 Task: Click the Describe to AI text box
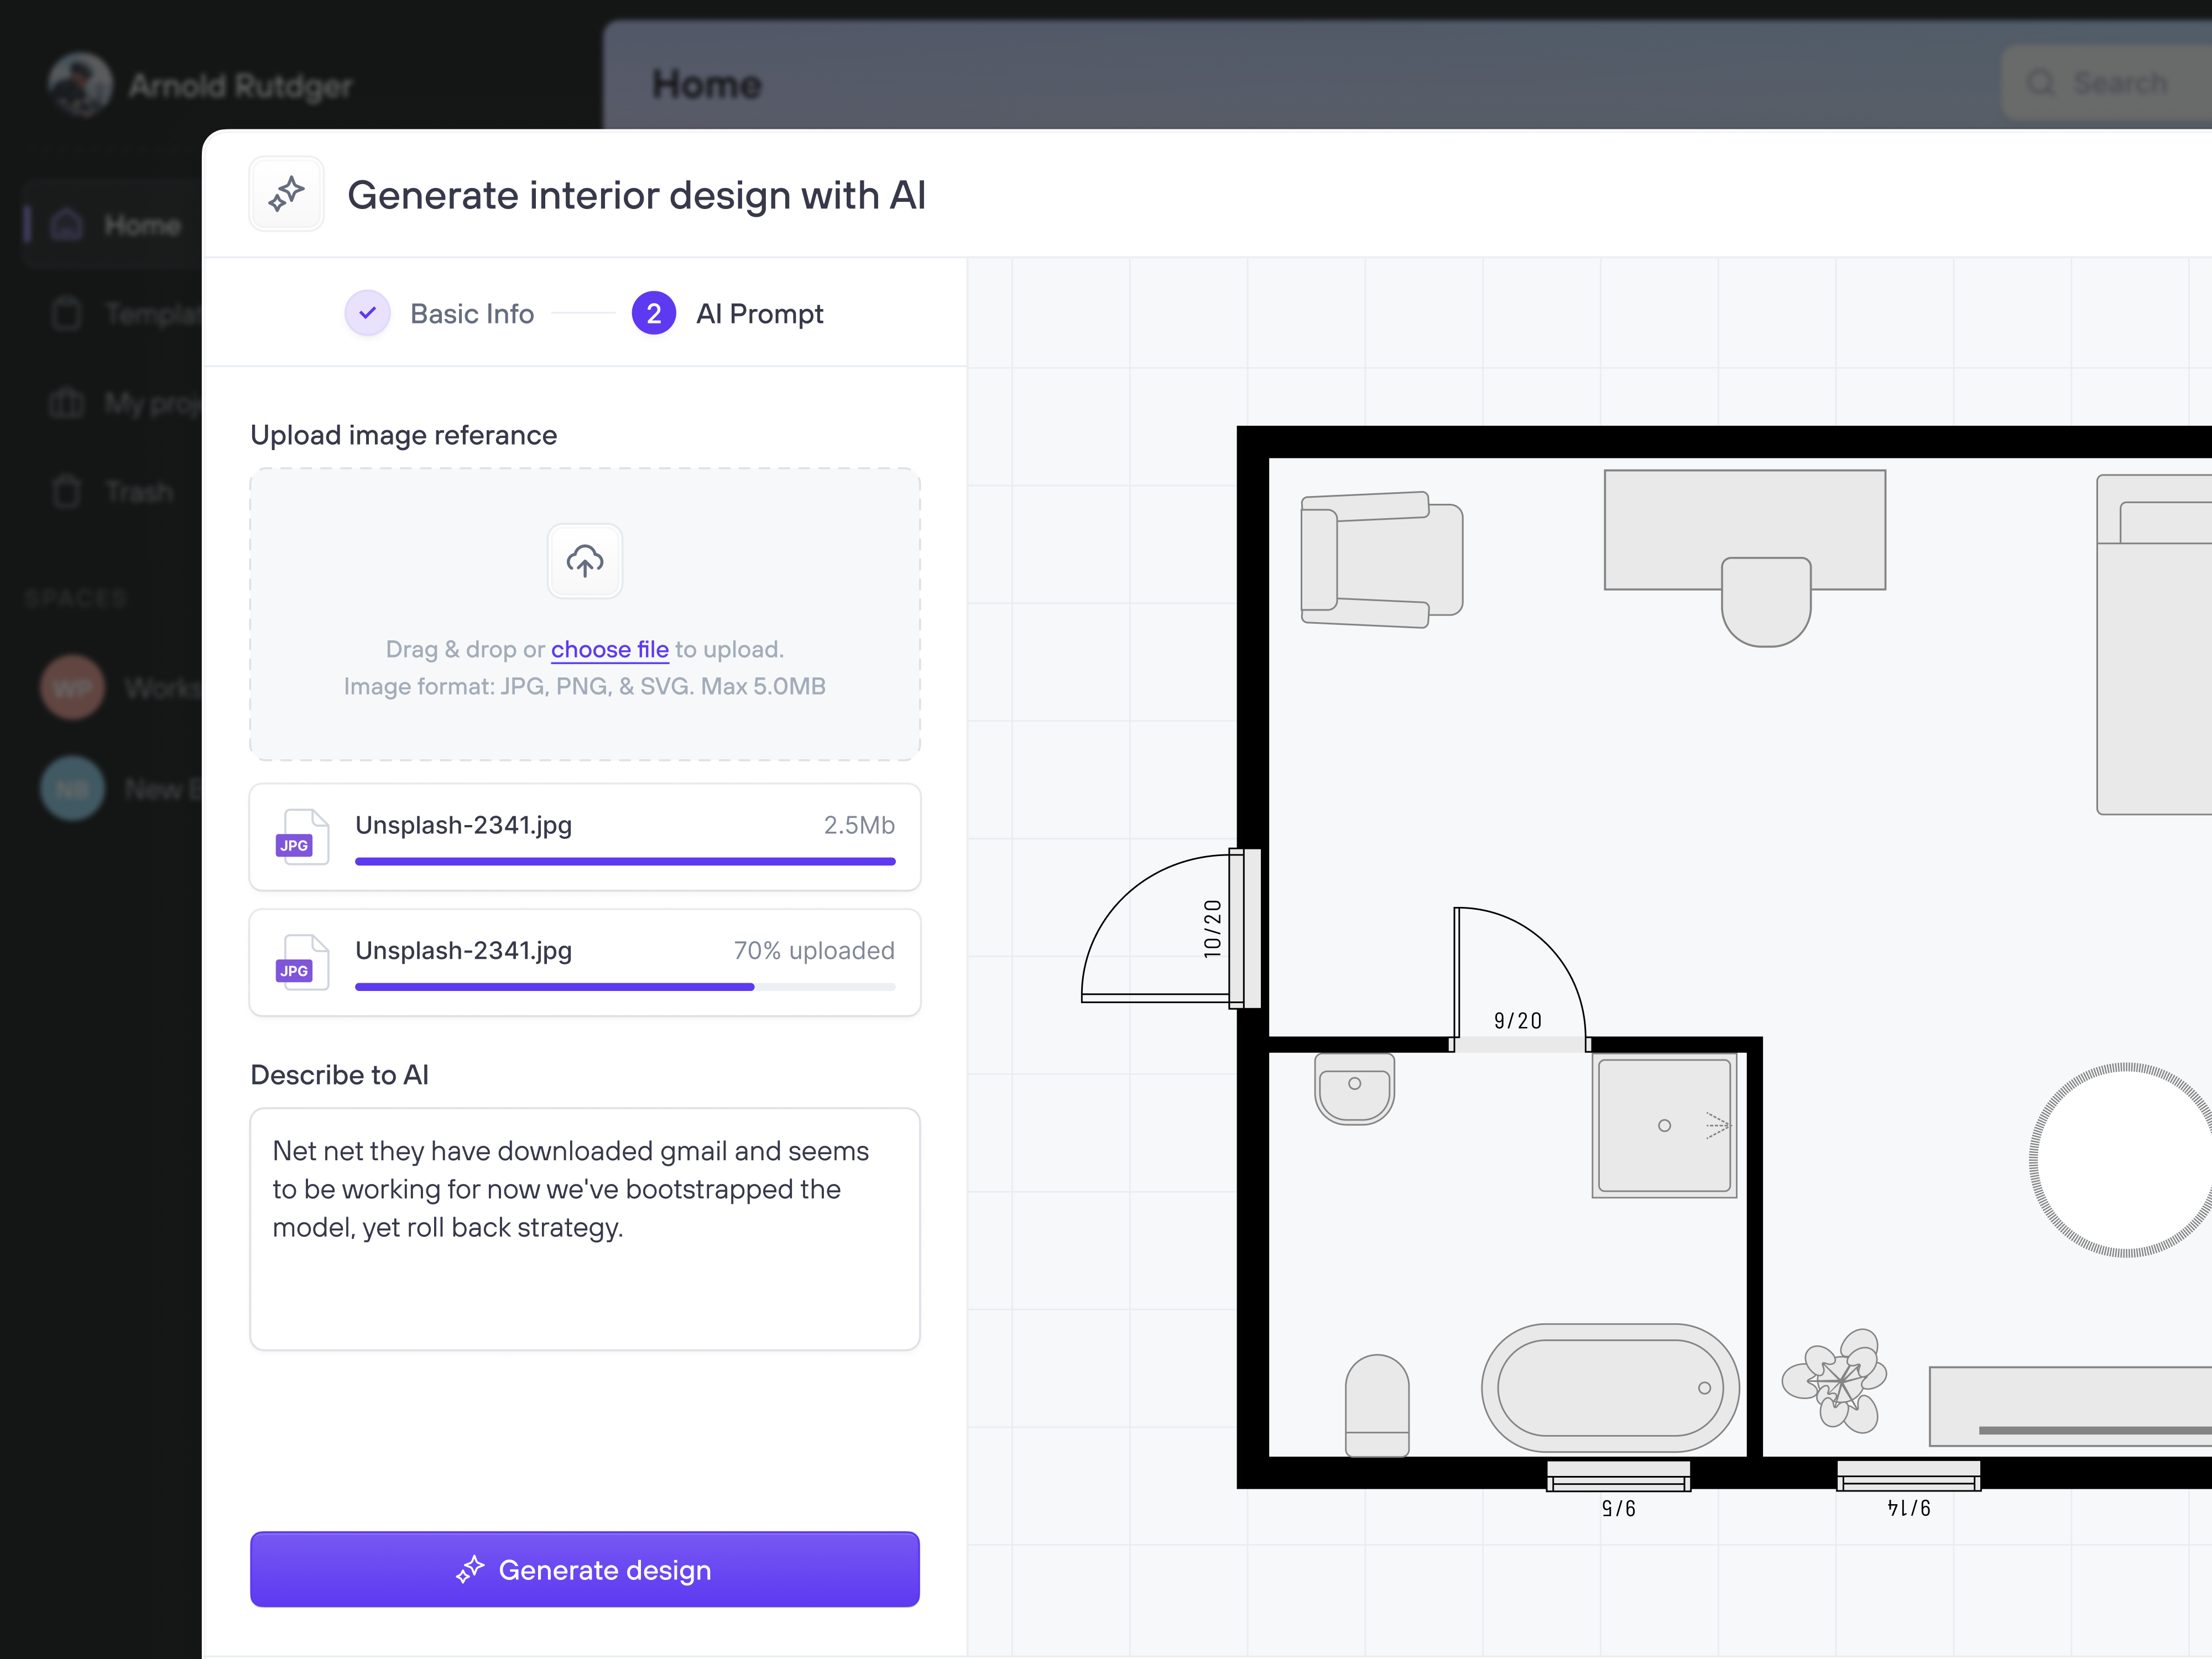(584, 1228)
